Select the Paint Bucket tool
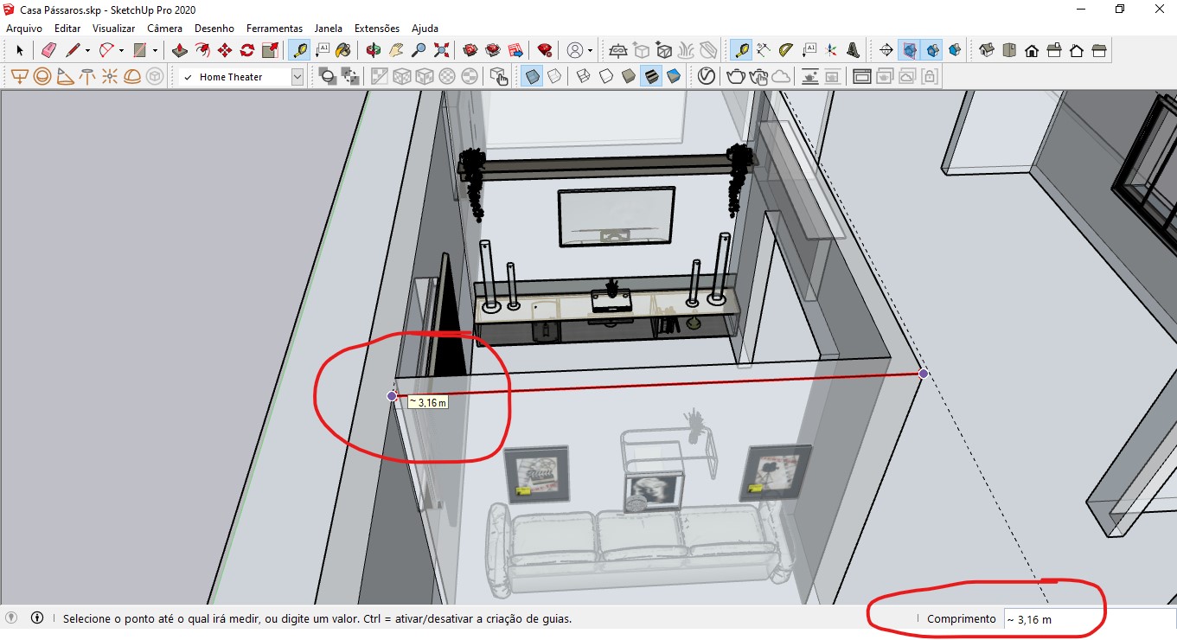The width and height of the screenshot is (1177, 640). (x=343, y=50)
